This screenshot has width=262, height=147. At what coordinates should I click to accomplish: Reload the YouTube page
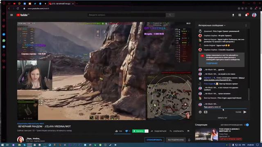coord(18,8)
